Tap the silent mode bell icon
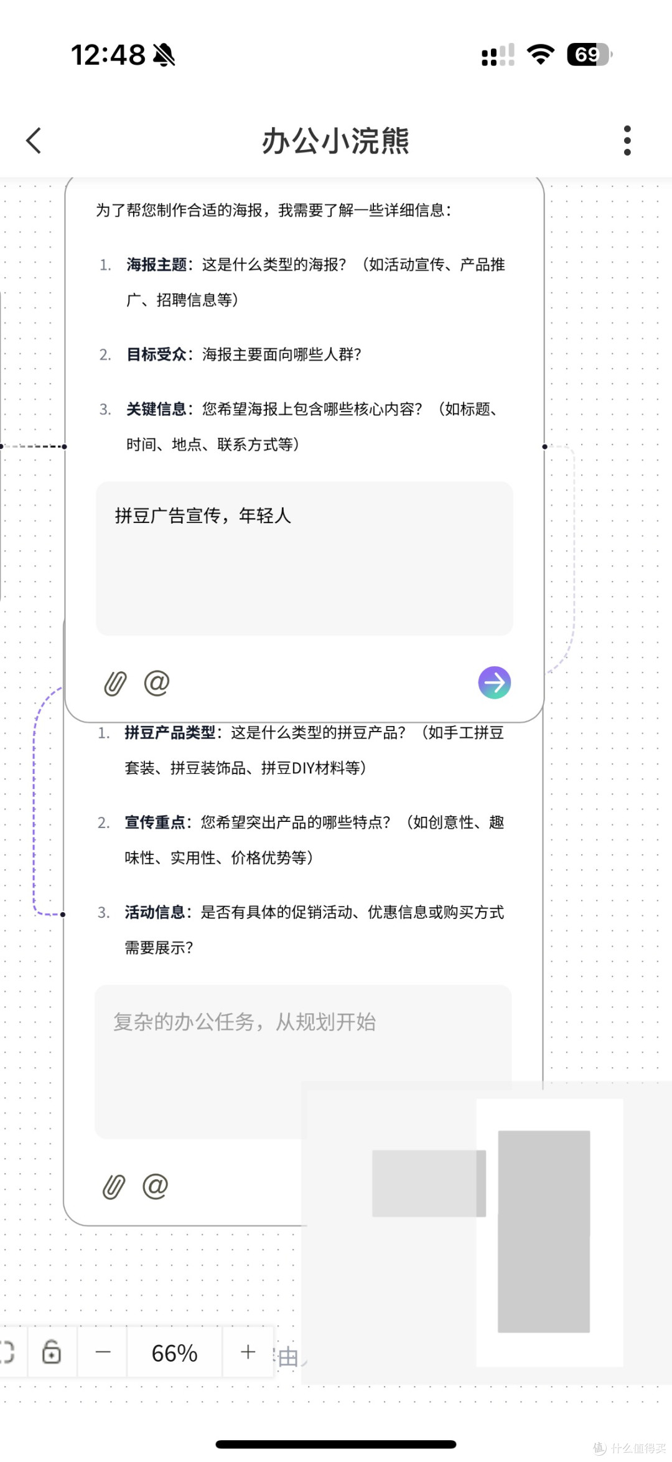This screenshot has width=672, height=1462. 164,55
